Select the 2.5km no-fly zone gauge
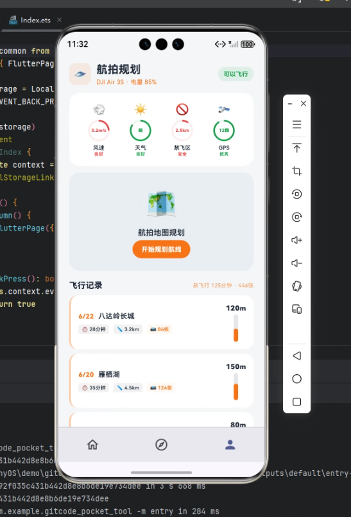Viewport: 351px width, 517px height. tap(182, 130)
